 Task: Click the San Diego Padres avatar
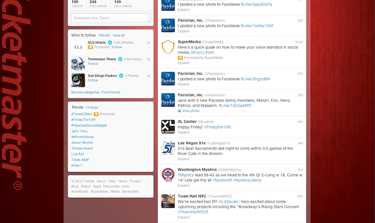tap(78, 80)
